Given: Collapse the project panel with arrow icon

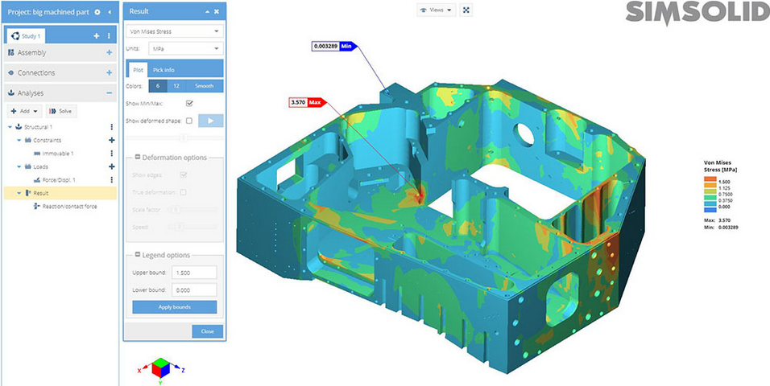Looking at the screenshot, I should pyautogui.click(x=110, y=12).
